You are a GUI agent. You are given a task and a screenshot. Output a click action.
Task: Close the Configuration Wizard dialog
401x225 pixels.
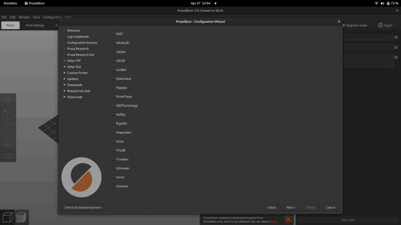339,21
